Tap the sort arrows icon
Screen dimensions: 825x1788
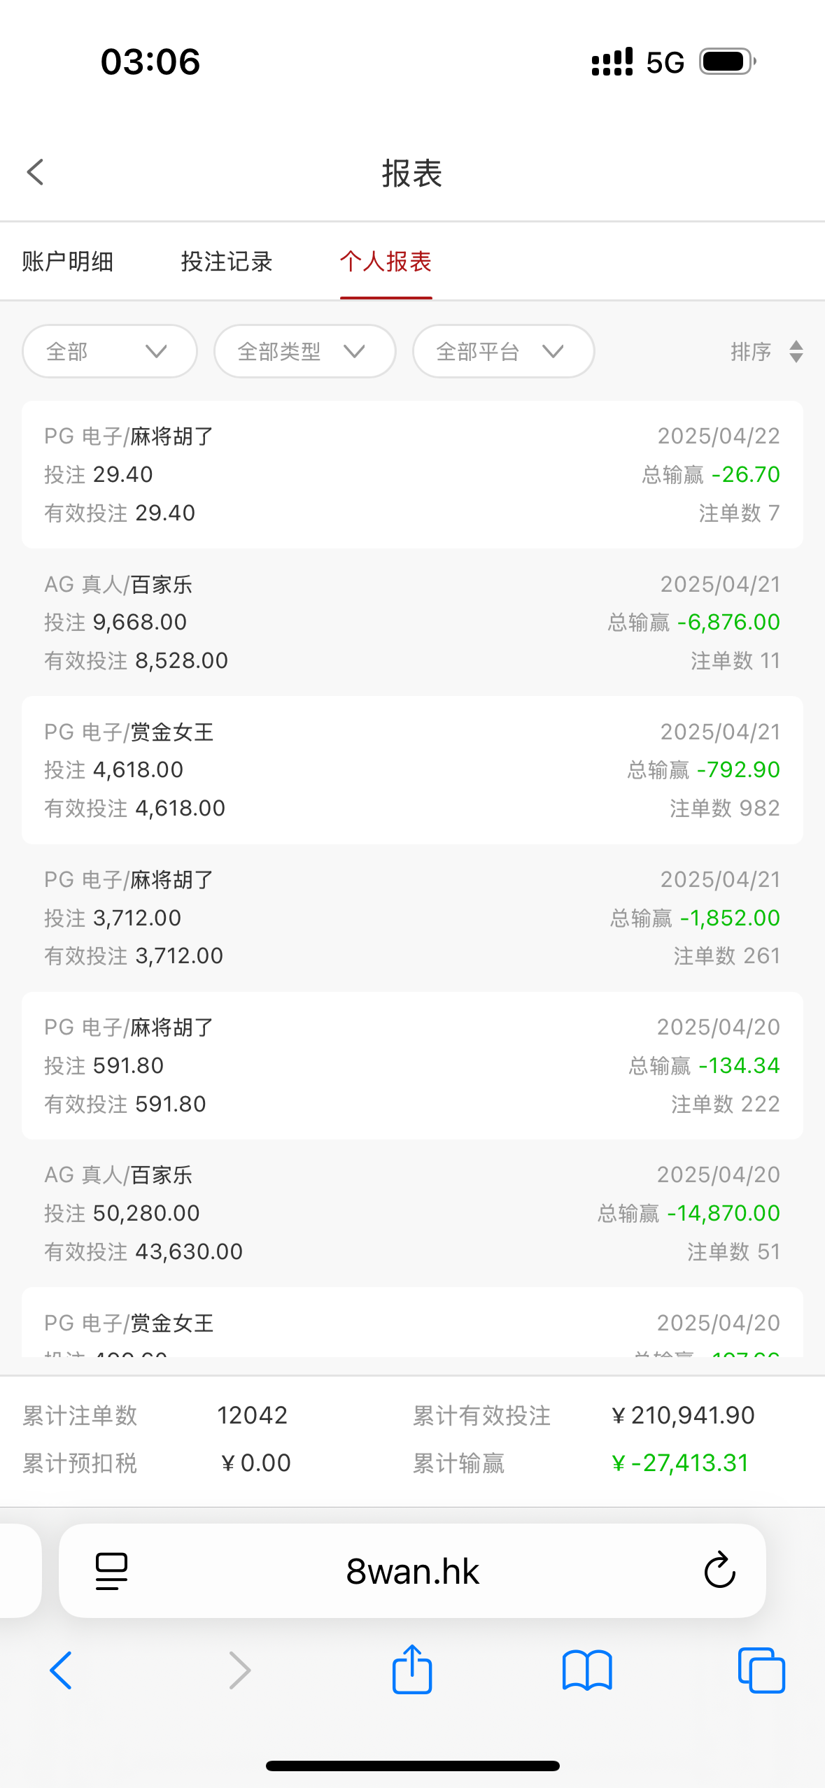[x=796, y=351]
